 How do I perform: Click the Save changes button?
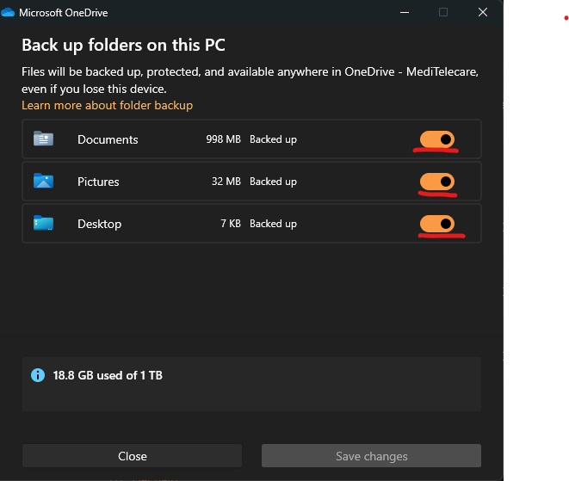click(371, 456)
